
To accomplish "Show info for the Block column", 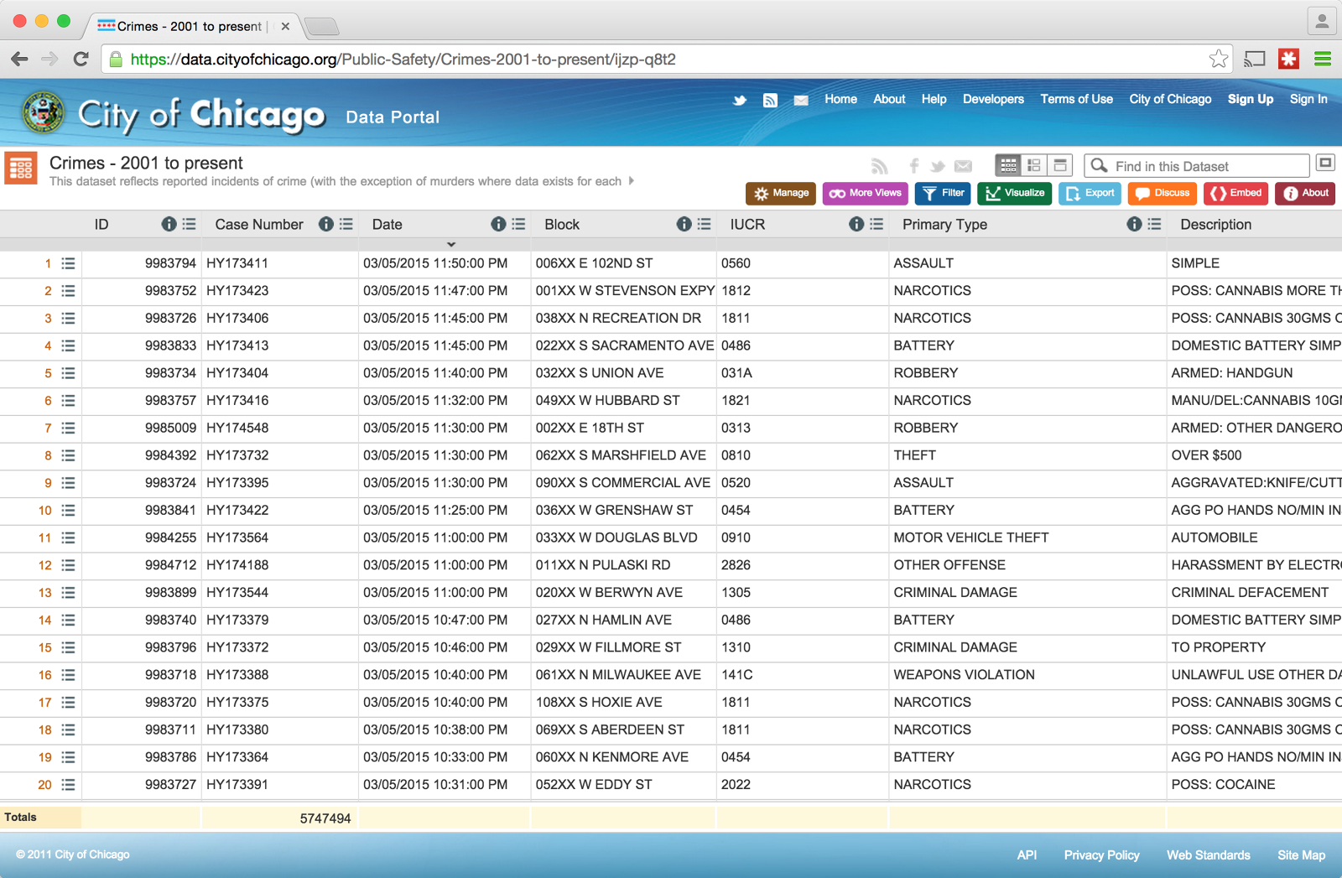I will point(684,224).
